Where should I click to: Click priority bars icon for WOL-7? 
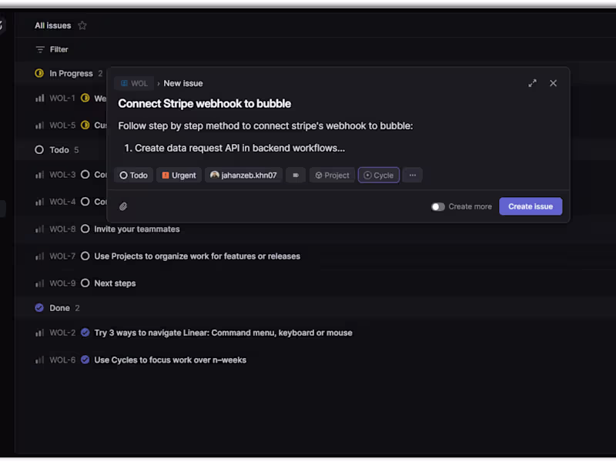click(x=40, y=256)
